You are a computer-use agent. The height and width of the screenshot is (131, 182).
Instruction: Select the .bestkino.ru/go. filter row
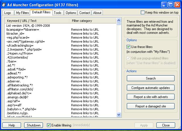[60, 113]
